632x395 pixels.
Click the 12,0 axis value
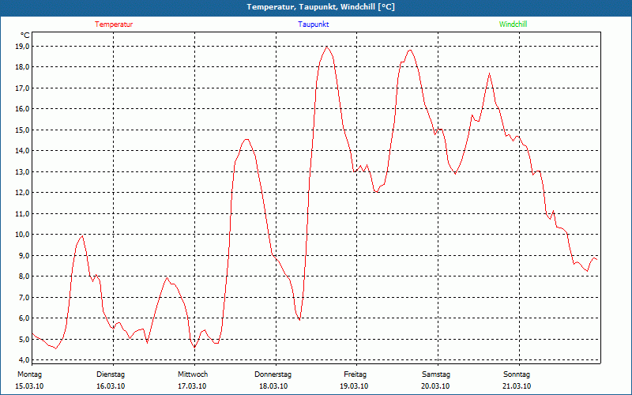(x=23, y=193)
